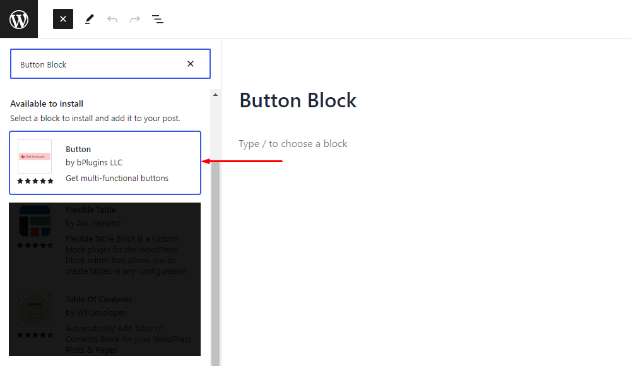Click the star rating of the Button block
The height and width of the screenshot is (366, 631).
35,180
